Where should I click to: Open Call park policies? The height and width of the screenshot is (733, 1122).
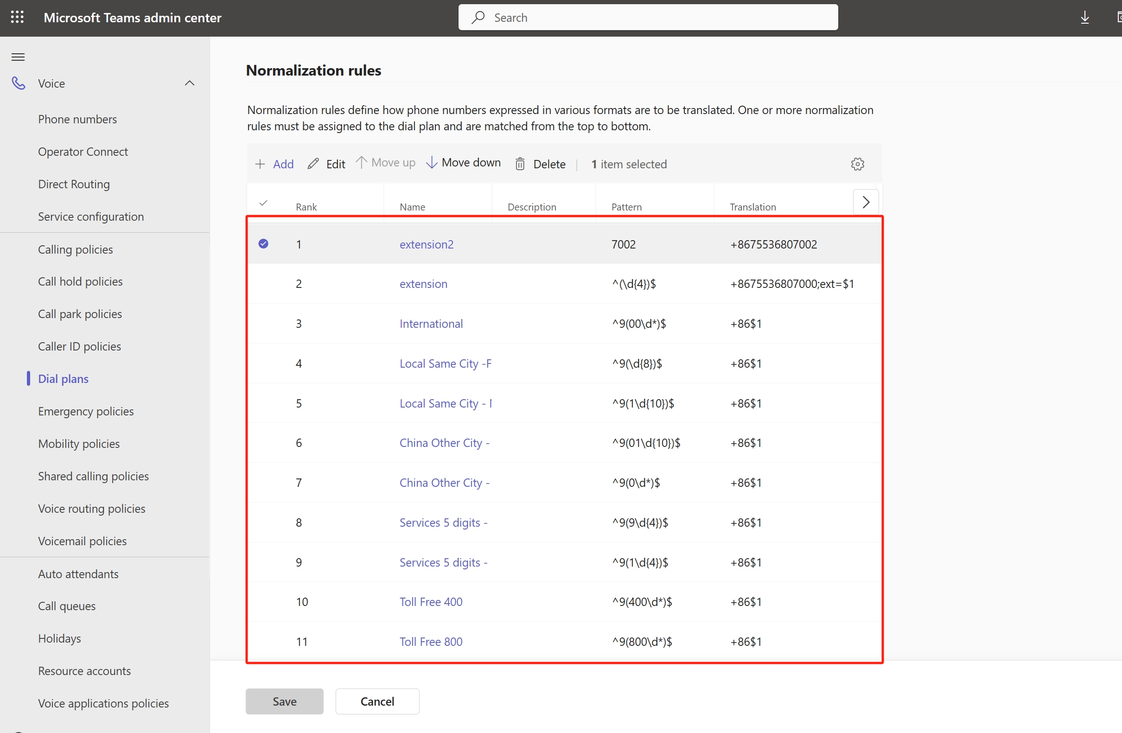pyautogui.click(x=80, y=314)
